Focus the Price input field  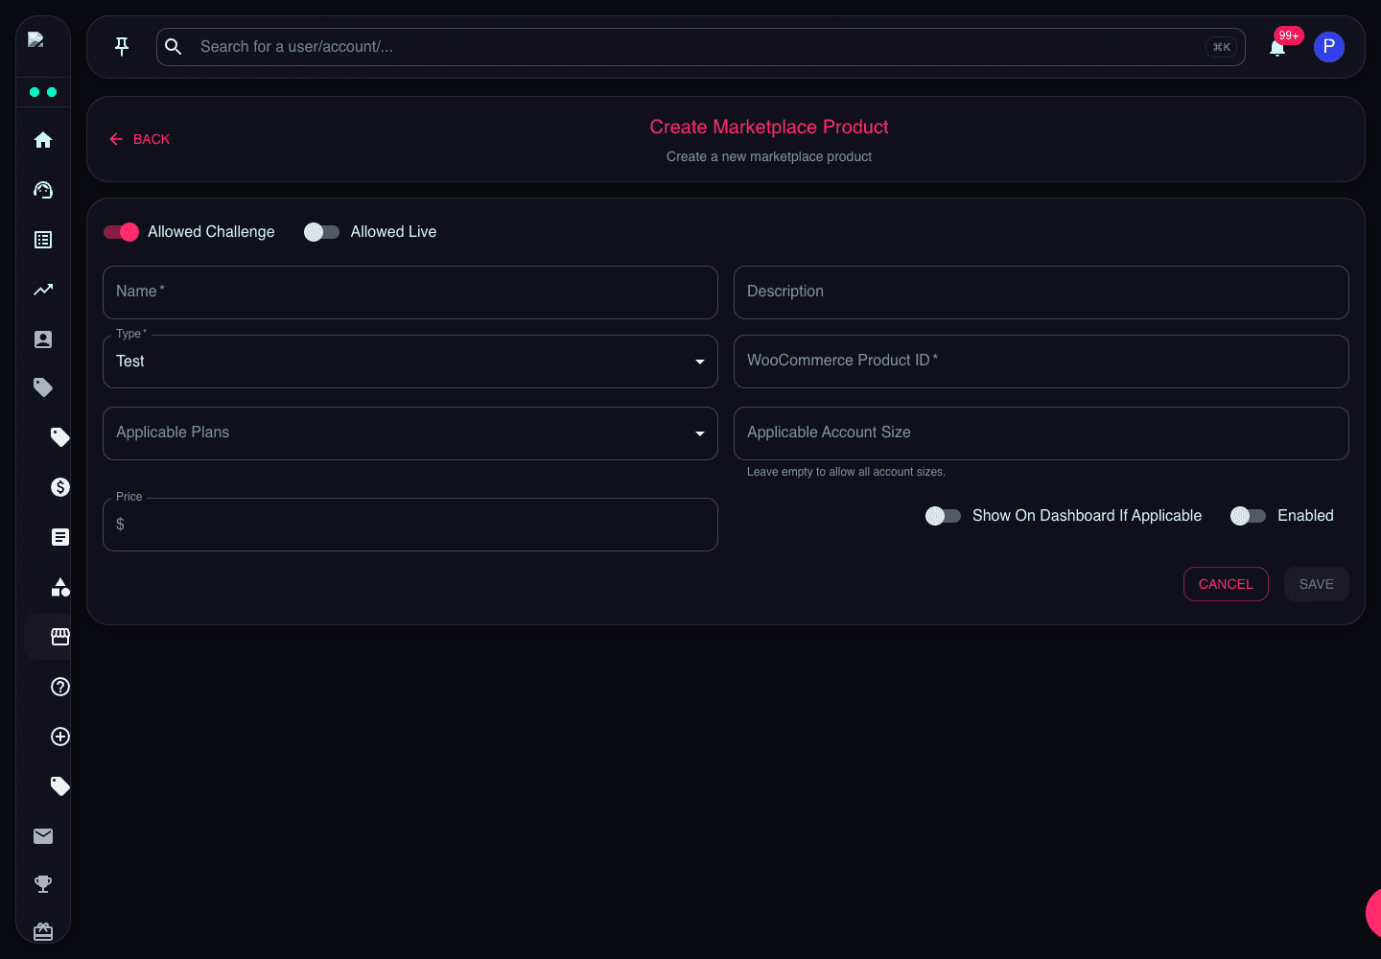coord(410,525)
